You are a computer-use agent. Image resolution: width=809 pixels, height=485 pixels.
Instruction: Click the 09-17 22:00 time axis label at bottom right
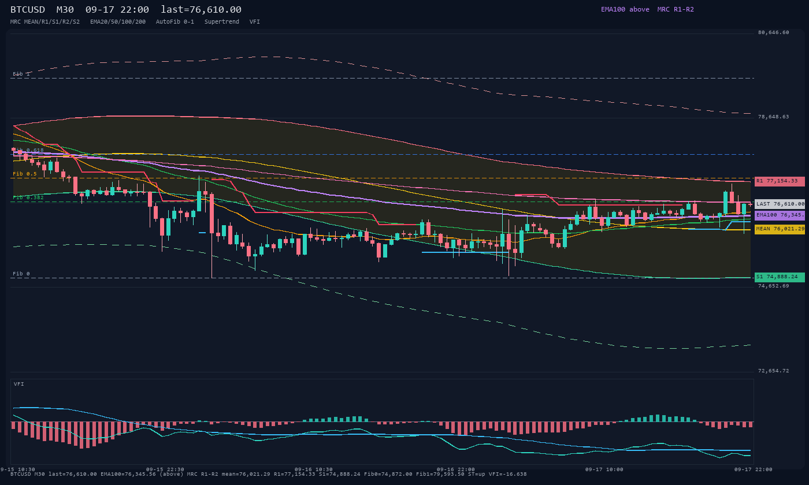pyautogui.click(x=753, y=469)
